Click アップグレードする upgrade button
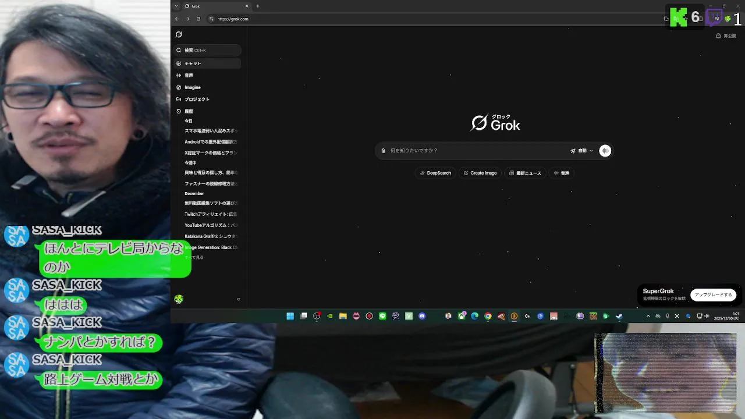 pos(713,294)
